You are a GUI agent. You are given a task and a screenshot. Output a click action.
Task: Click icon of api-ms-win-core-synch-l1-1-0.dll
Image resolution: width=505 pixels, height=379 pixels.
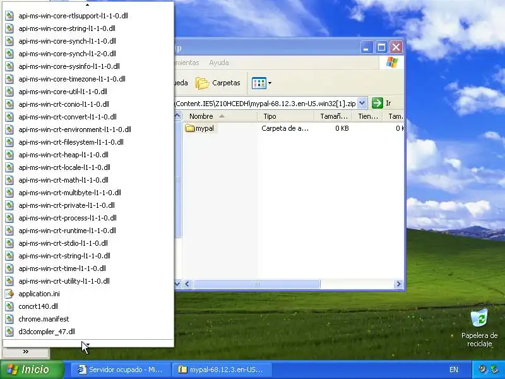pyautogui.click(x=9, y=41)
